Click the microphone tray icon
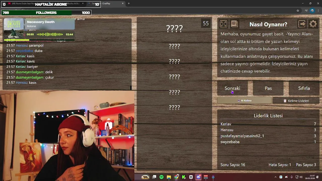322x181 pixels. (292, 177)
